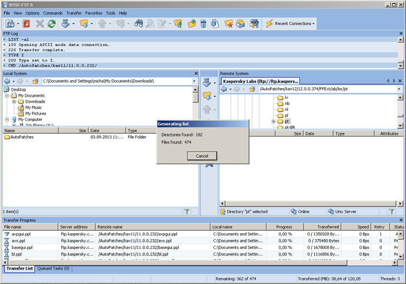Open the local path dropdown arrow
406x284 pixels.
coord(194,81)
